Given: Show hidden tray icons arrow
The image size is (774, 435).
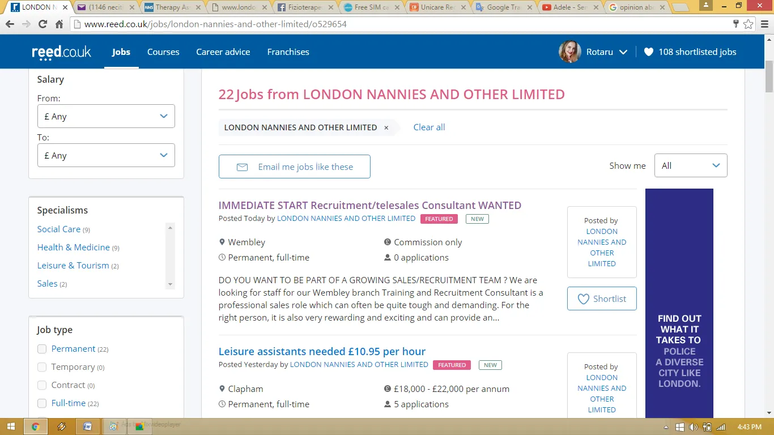Looking at the screenshot, I should (667, 427).
